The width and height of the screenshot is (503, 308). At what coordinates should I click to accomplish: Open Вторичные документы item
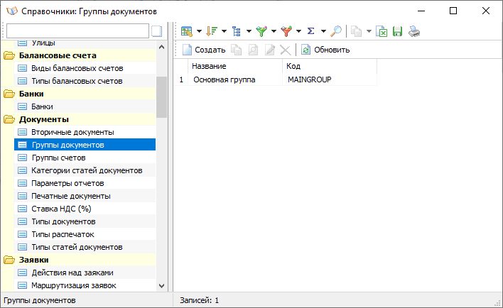72,132
